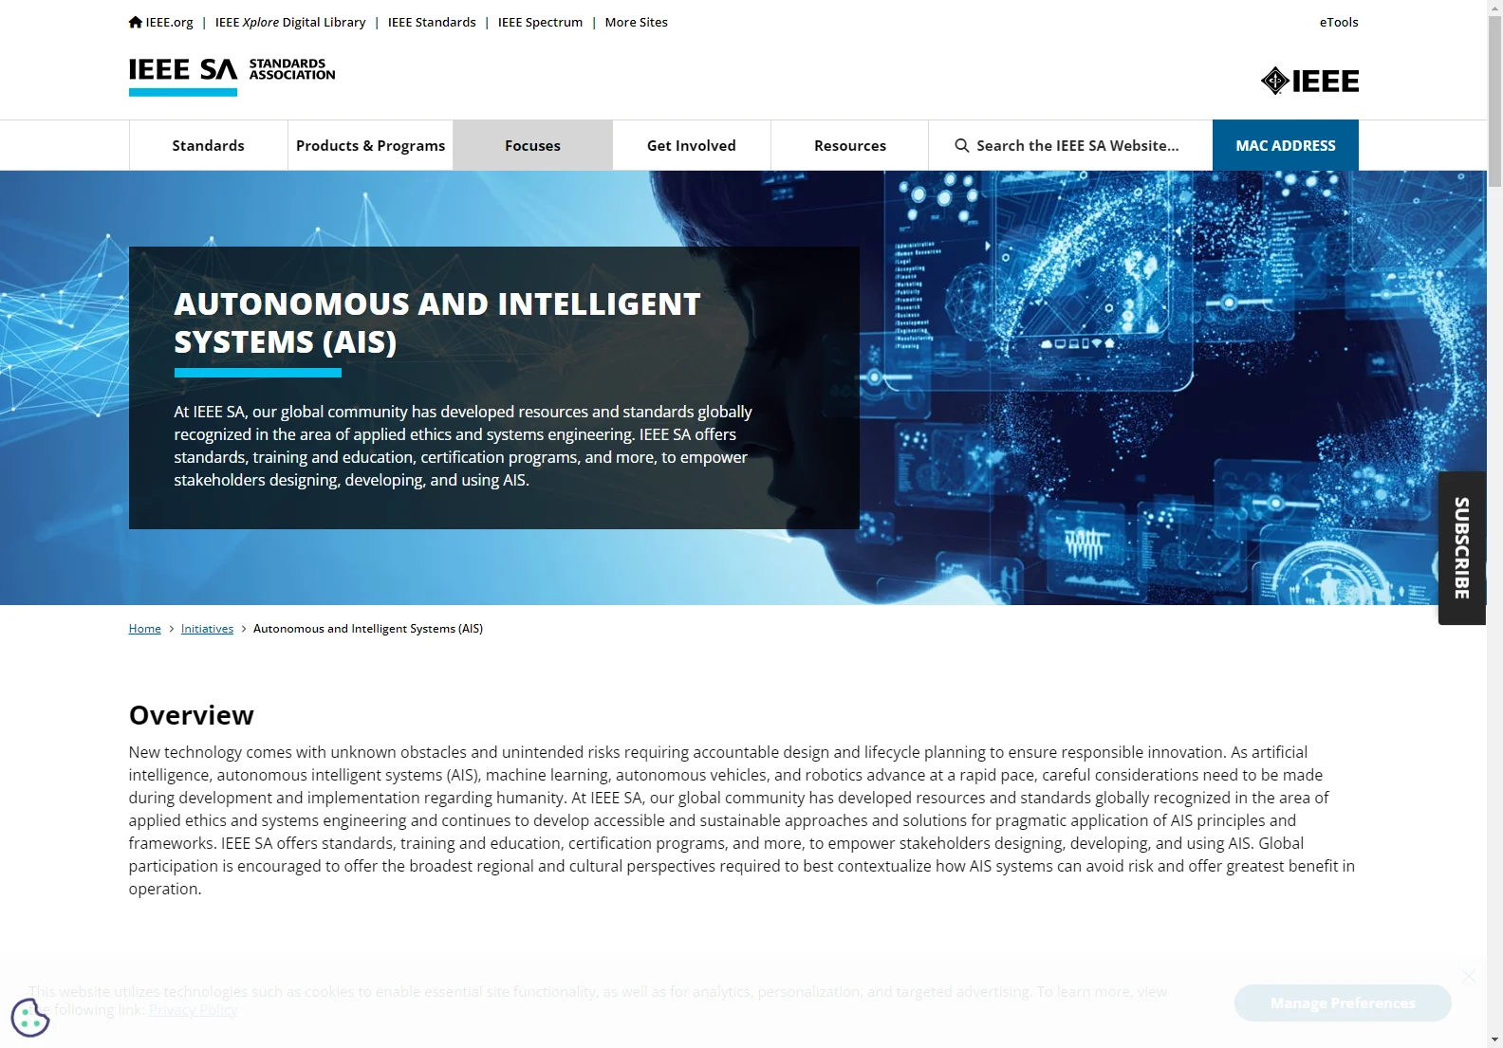This screenshot has width=1503, height=1048.
Task: Open the Resources menu
Action: click(x=850, y=145)
